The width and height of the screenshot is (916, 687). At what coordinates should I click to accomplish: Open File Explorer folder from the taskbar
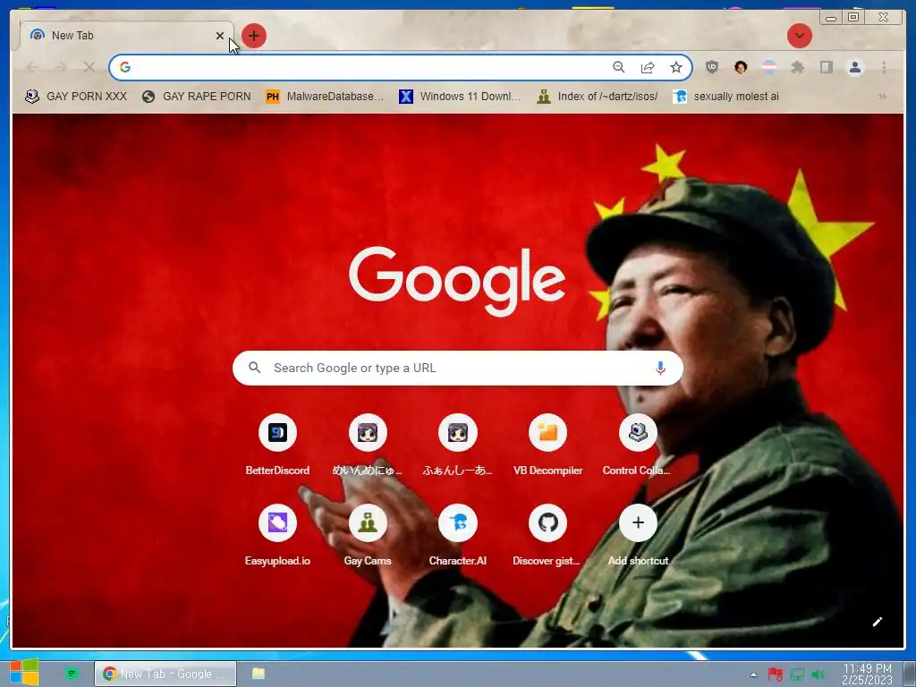coord(259,674)
